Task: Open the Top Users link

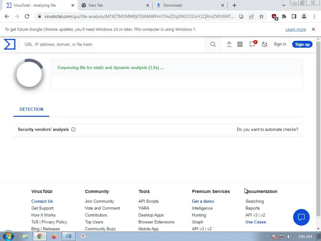Action: pyautogui.click(x=94, y=222)
